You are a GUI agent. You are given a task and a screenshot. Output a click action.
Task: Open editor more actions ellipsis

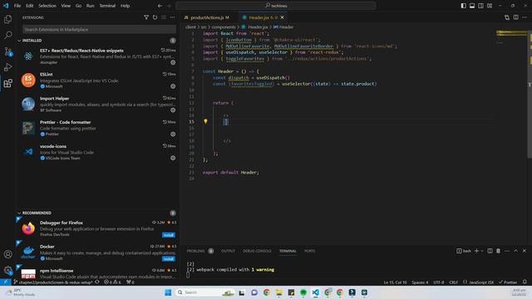(525, 17)
